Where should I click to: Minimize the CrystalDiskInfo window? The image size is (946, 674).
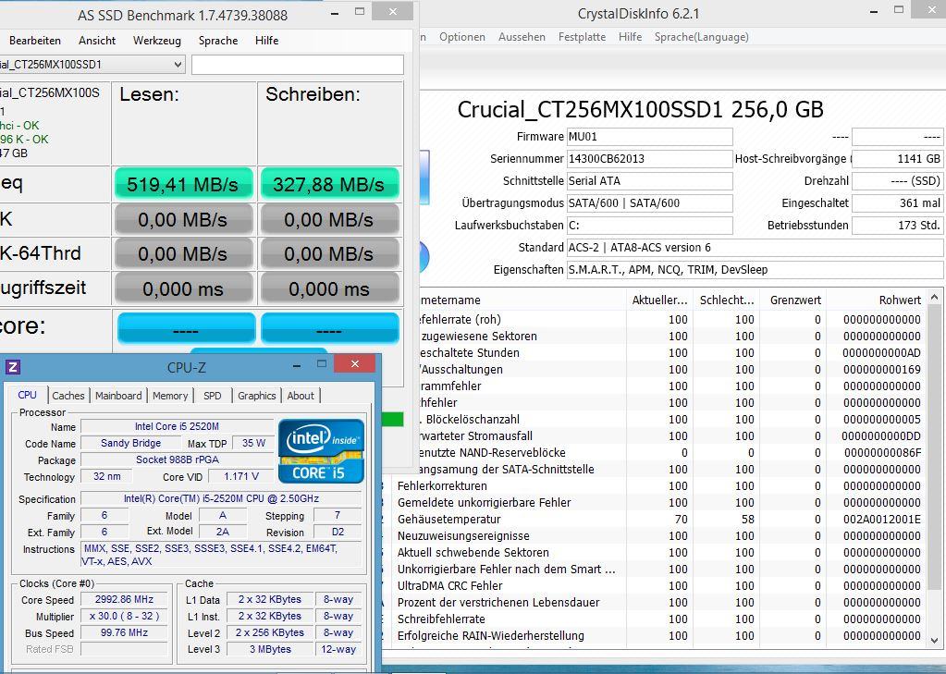point(875,11)
